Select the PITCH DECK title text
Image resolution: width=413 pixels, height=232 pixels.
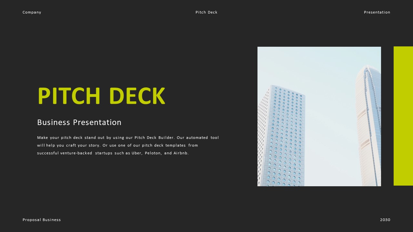coord(101,95)
